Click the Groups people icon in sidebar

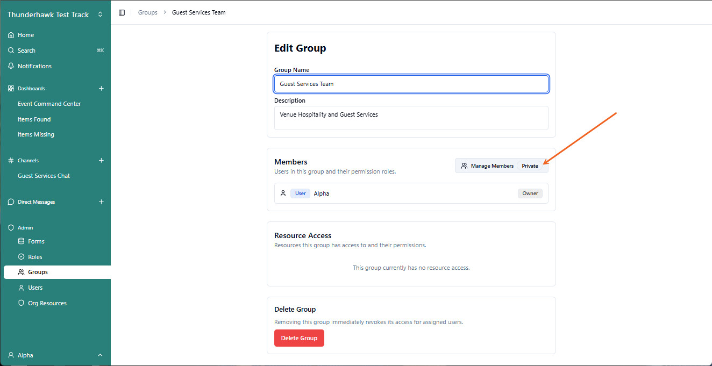tap(21, 272)
